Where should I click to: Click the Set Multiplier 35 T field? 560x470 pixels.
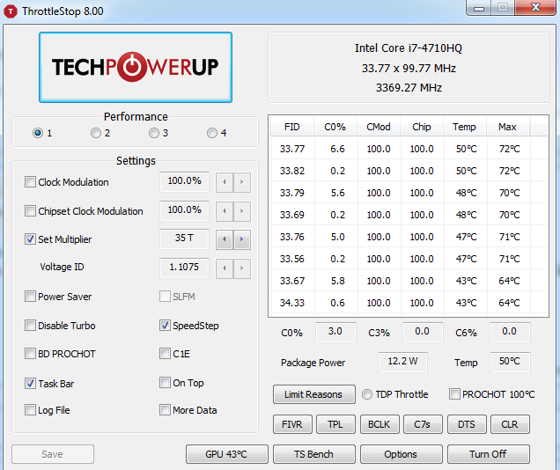tap(184, 239)
